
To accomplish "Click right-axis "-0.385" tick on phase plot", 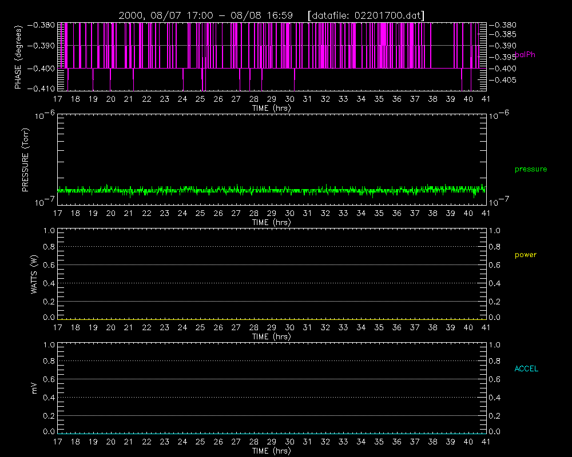I will (x=503, y=35).
